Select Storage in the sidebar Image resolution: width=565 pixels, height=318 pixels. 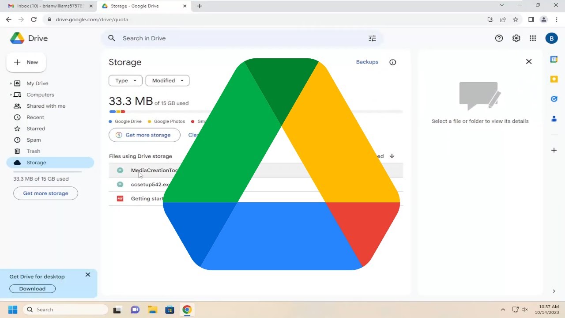tap(50, 163)
